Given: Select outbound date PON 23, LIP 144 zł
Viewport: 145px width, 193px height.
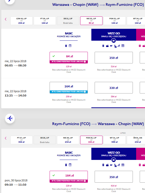Looking at the screenshot, I should (115, 21).
